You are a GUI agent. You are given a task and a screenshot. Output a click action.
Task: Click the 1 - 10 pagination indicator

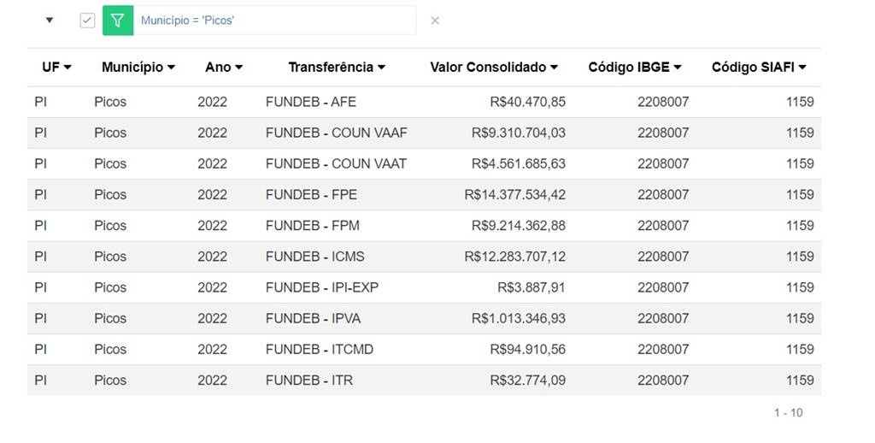(x=788, y=413)
